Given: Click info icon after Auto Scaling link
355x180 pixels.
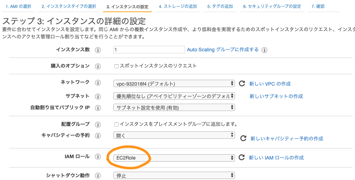Looking at the screenshot, I should pyautogui.click(x=264, y=50).
